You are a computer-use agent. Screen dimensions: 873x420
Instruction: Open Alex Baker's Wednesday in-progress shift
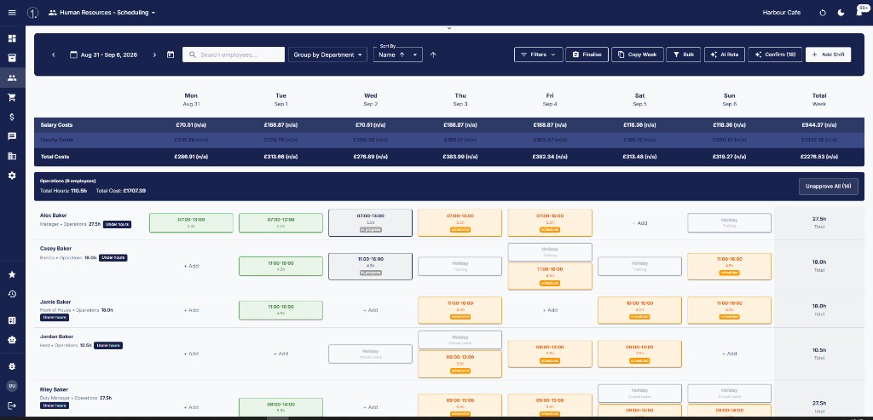pyautogui.click(x=370, y=222)
